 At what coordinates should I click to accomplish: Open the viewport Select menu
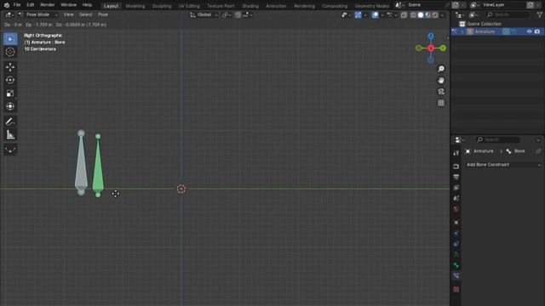pyautogui.click(x=85, y=14)
